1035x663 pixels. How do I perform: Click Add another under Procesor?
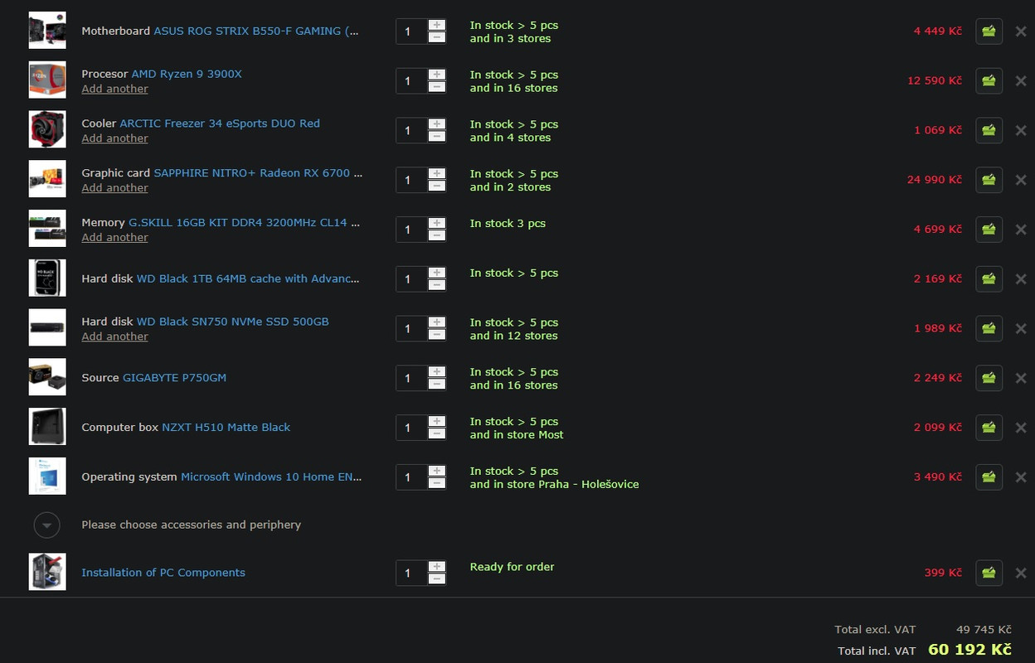114,89
